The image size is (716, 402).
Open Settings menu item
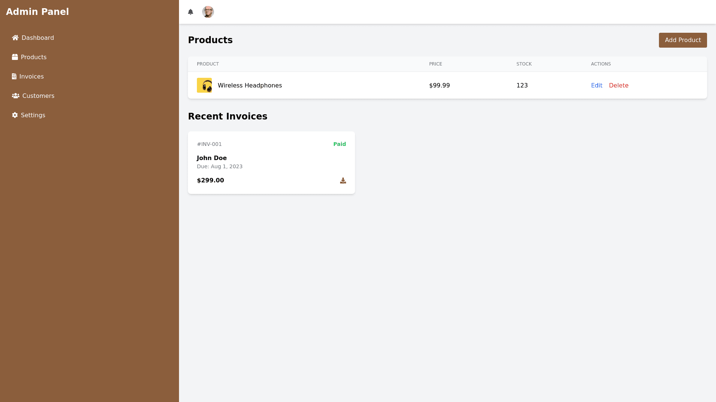point(33,115)
